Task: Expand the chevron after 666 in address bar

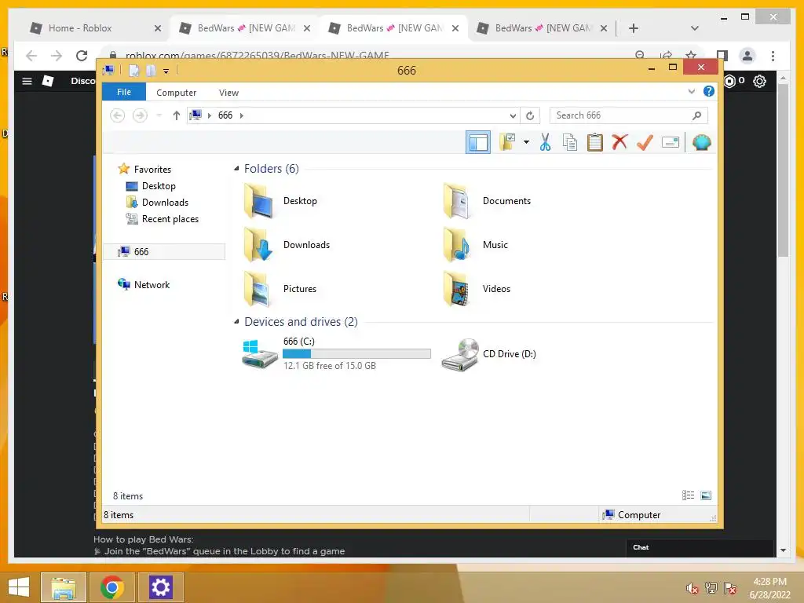Action: point(242,115)
